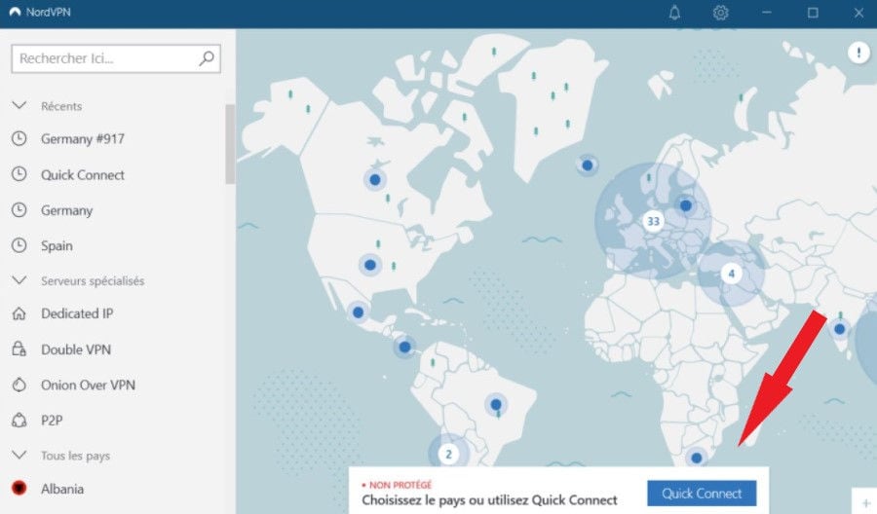Open settings gear in title bar
Screen dimensions: 877x514
[720, 13]
